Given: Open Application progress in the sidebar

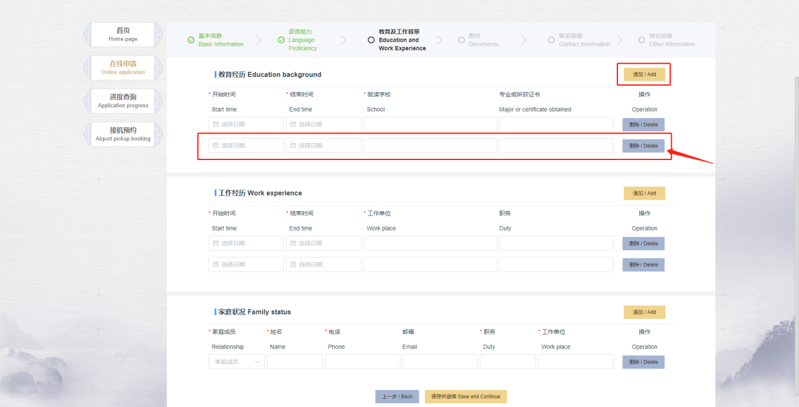Looking at the screenshot, I should (x=123, y=101).
